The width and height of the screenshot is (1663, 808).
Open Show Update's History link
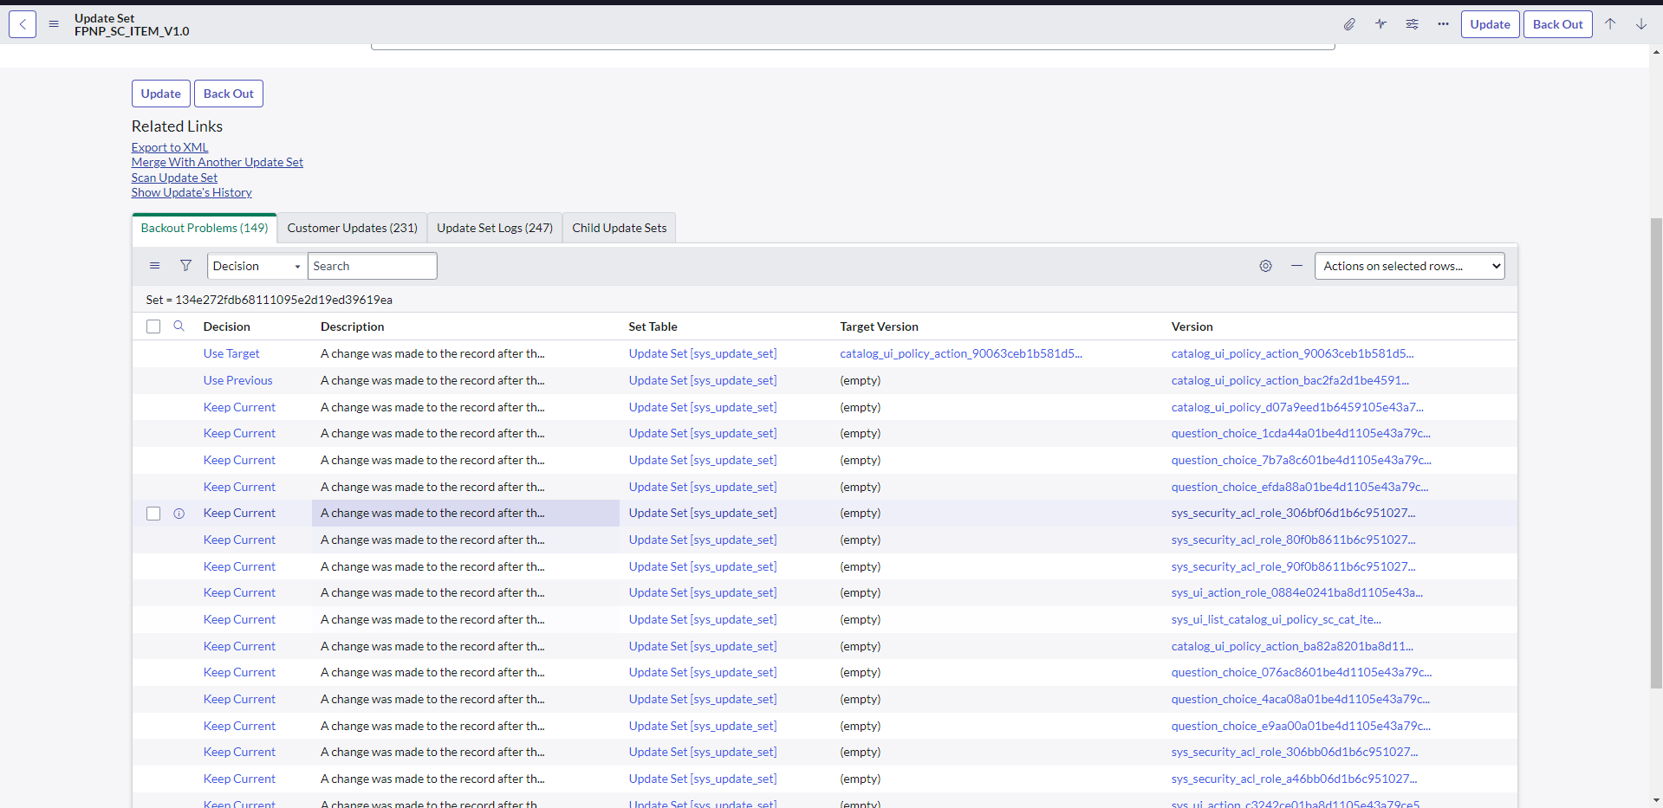[x=192, y=192]
